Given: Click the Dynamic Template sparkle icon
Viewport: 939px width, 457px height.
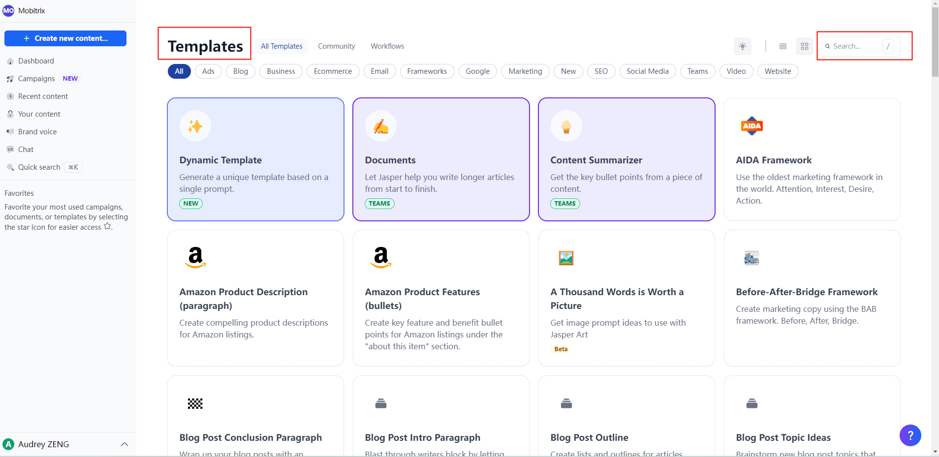Looking at the screenshot, I should click(x=195, y=126).
